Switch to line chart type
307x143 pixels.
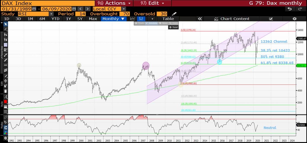[x=133, y=19]
